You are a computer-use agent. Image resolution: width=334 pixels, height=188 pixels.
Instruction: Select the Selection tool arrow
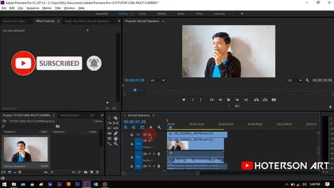click(x=109, y=118)
